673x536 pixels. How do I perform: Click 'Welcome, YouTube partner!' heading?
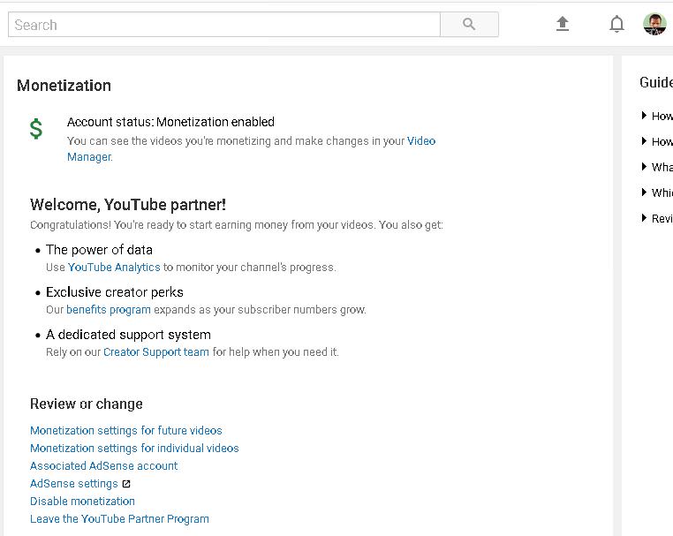[x=128, y=205]
